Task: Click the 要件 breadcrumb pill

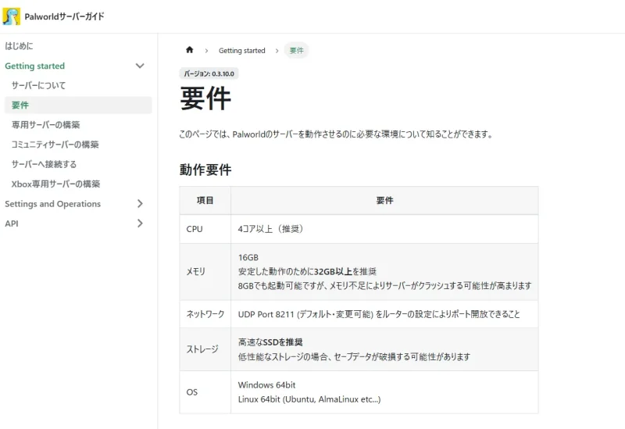Action: [296, 51]
